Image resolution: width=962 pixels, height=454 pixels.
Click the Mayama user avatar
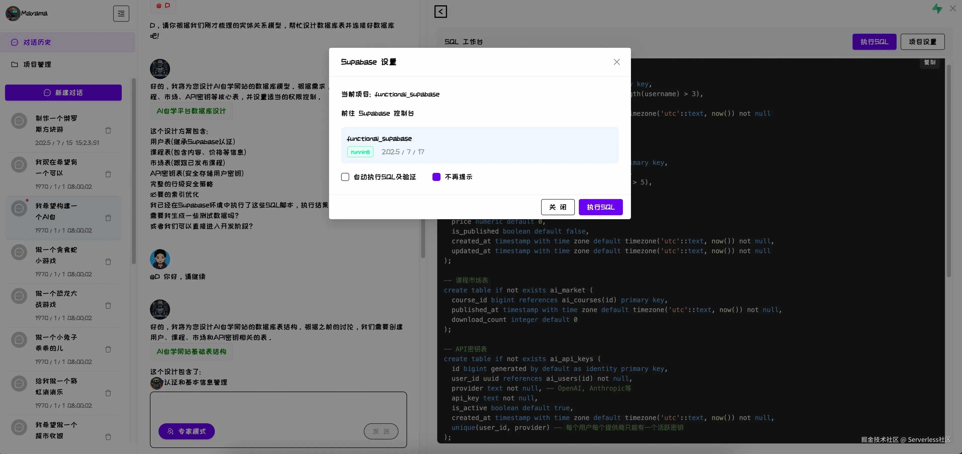[x=13, y=13]
